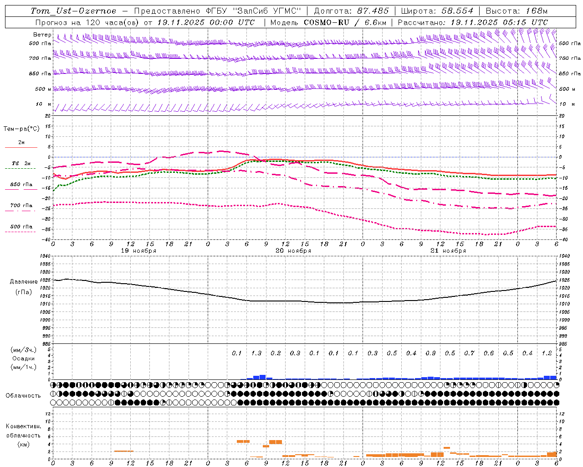Click 985 on the right pressure axis
Viewport: 583px width, 467px height.
tap(564, 344)
